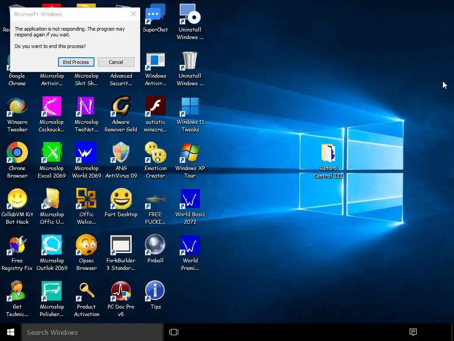Open the Offic Welco... shortcut
This screenshot has height=341, width=454.
[86, 206]
